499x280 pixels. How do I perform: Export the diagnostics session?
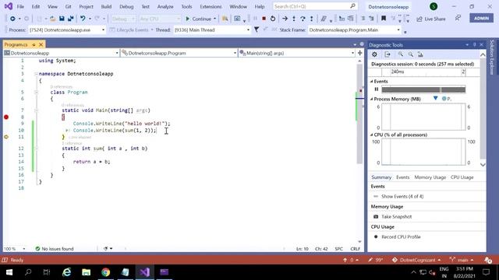point(388,54)
